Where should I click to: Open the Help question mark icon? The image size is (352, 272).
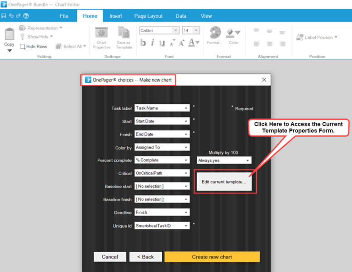point(26,16)
